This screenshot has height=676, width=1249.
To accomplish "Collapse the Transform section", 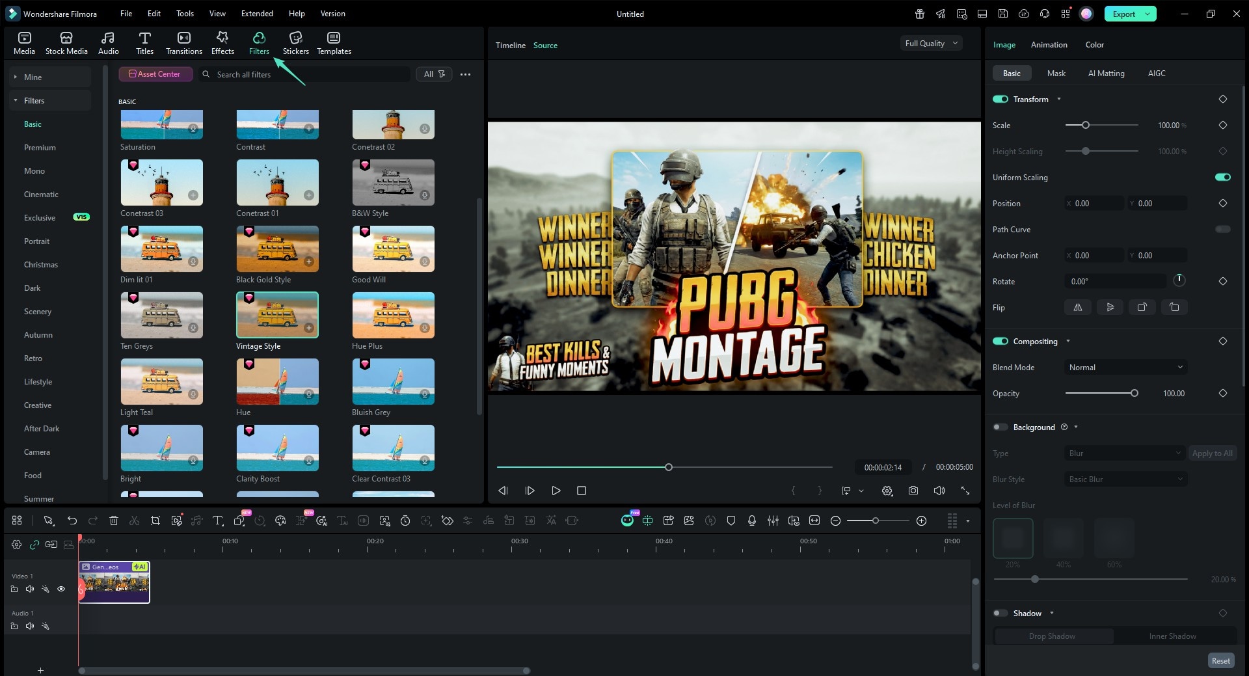I will (1059, 99).
